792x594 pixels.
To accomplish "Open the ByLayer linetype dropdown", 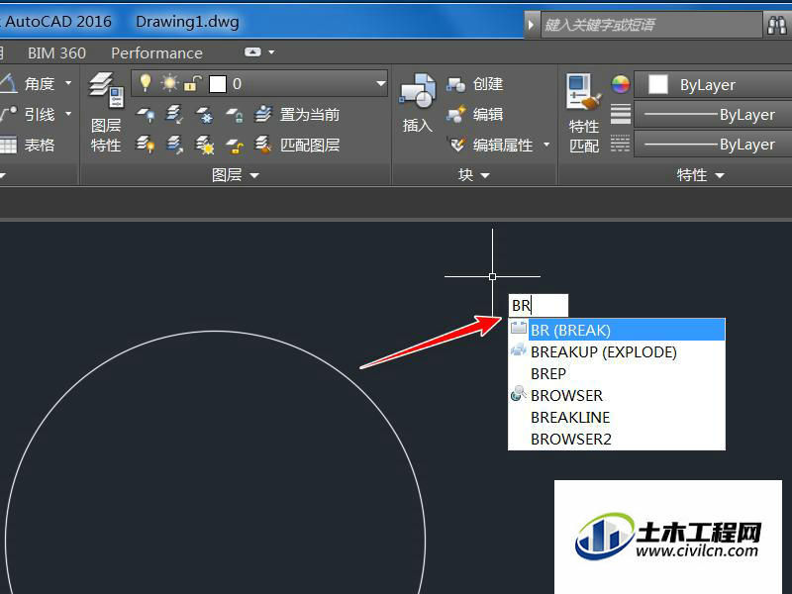I will pos(713,145).
